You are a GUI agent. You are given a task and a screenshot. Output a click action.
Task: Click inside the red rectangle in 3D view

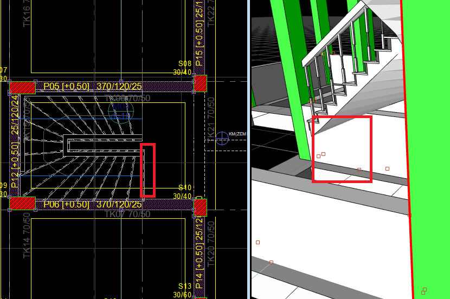point(342,149)
